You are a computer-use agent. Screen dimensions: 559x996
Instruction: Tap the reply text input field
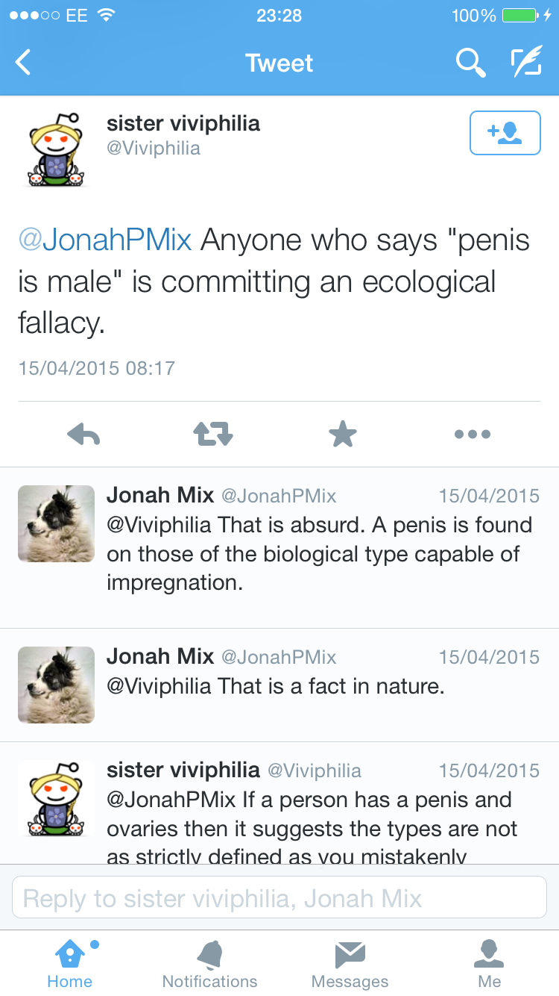click(x=279, y=897)
